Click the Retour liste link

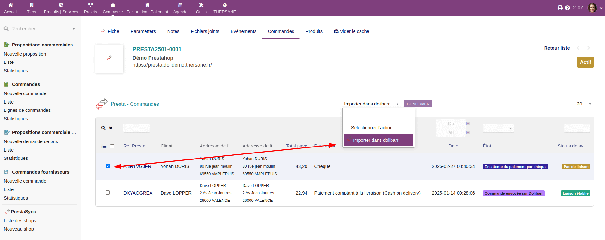[557, 48]
